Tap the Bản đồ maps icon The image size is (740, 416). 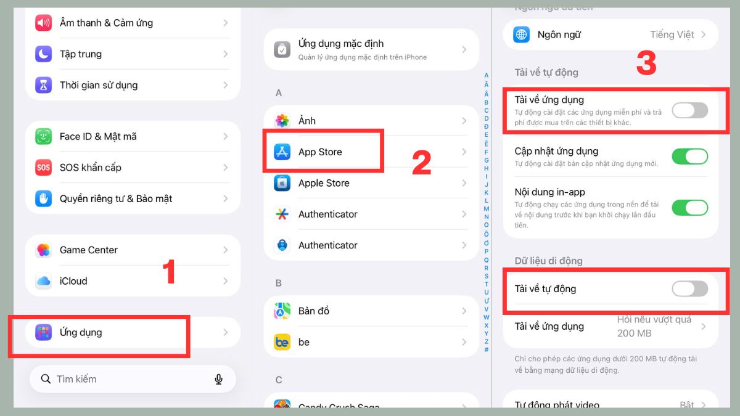click(282, 311)
